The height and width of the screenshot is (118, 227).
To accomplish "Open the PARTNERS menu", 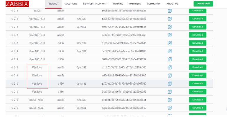I will [135, 4].
